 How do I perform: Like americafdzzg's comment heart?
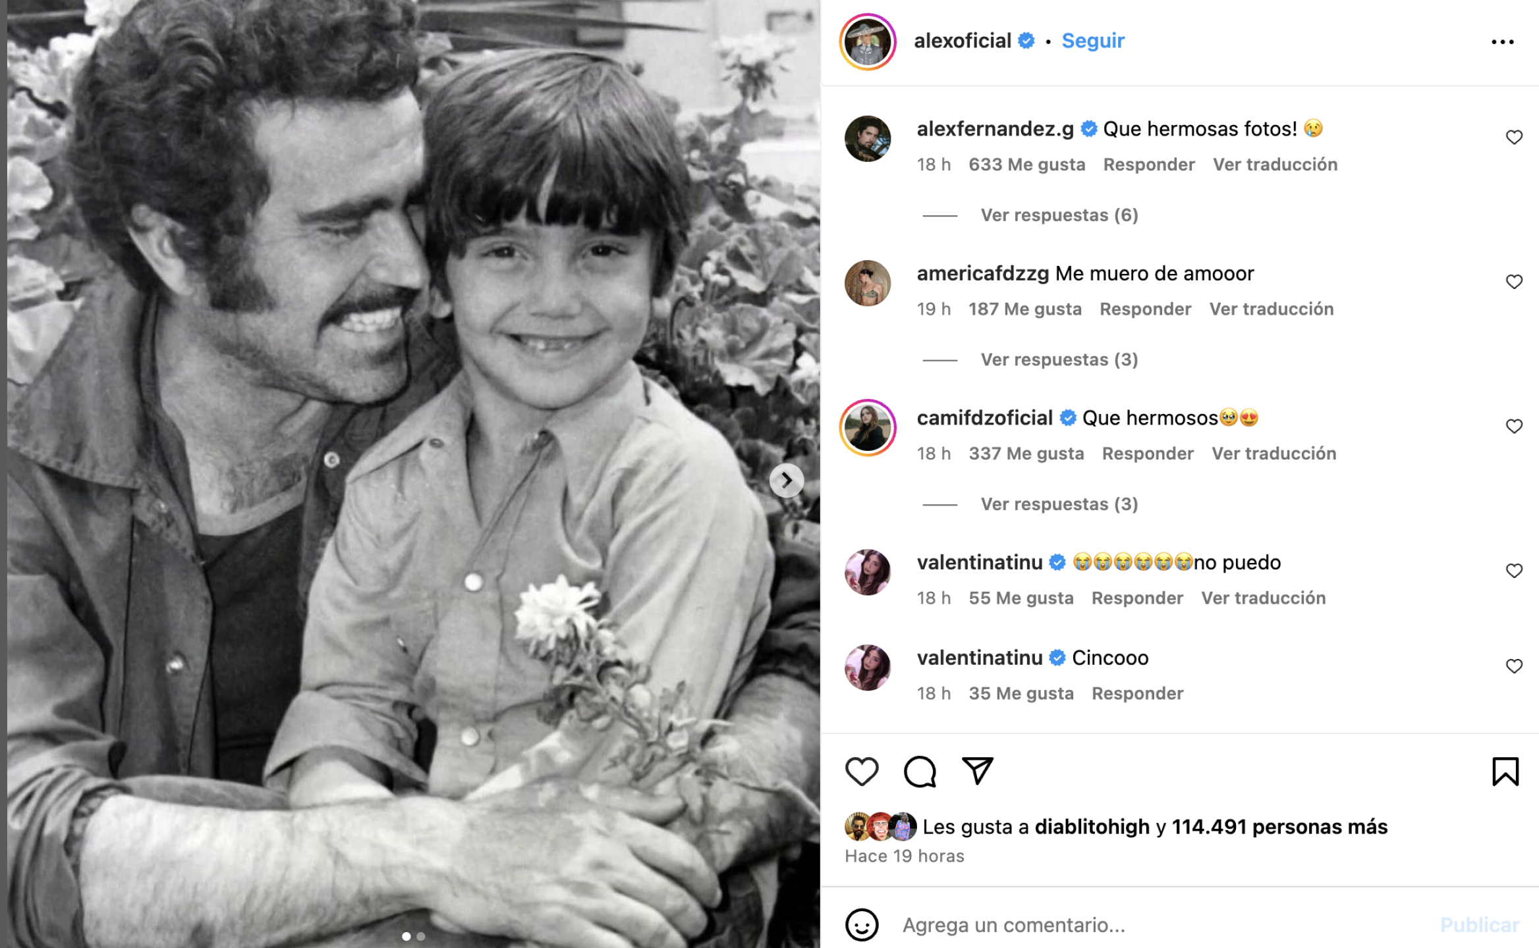coord(1514,282)
